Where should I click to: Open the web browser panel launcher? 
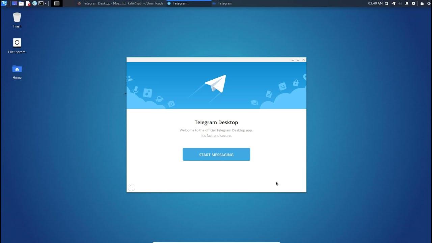point(34,3)
